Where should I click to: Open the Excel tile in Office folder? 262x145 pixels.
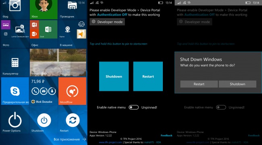pos(48,29)
